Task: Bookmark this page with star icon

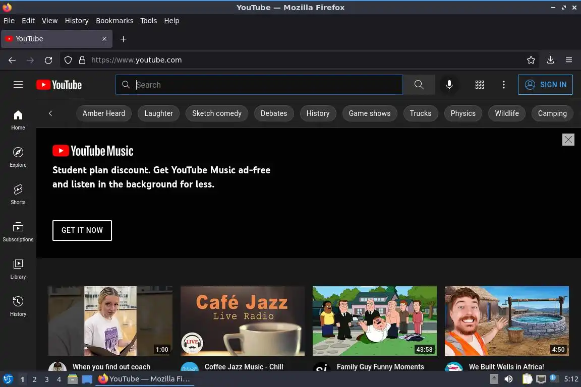Action: [x=531, y=60]
